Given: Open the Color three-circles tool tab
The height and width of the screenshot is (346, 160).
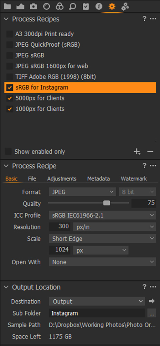Looking at the screenshot, I should [60, 7].
